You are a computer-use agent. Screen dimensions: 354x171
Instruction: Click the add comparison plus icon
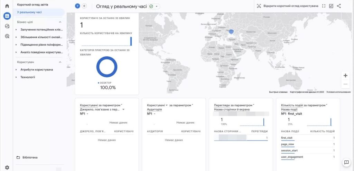click(84, 6)
